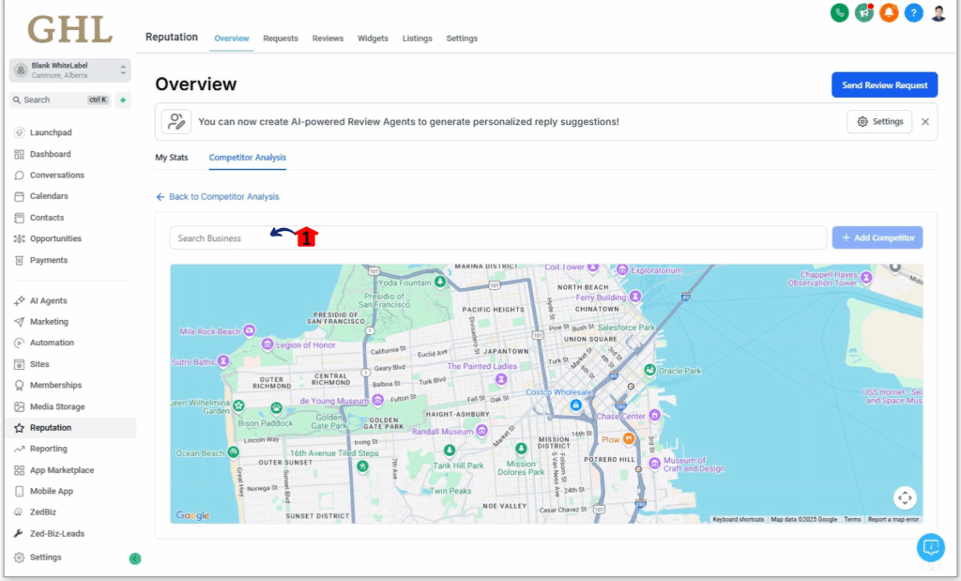Click Sutro Baths map marker
Image resolution: width=961 pixels, height=581 pixels.
pos(223,361)
